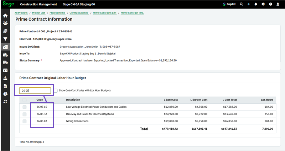Image resolution: width=285 pixels, height=151 pixels.
Task: Click the download icon in sidebar
Action: tap(5, 78)
